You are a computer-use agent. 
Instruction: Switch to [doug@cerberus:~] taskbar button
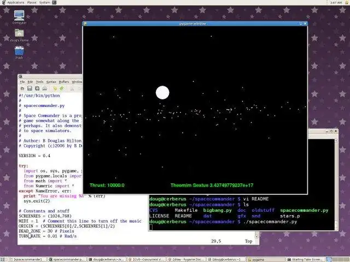[x=225, y=260]
